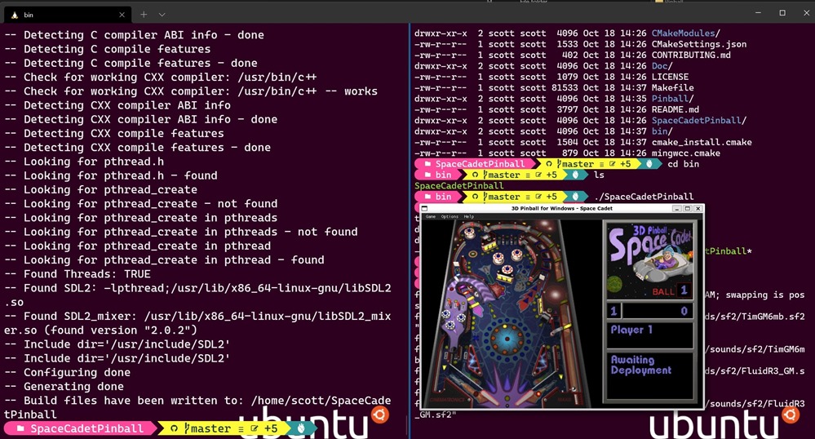The width and height of the screenshot is (815, 439).
Task: Click the 'bin/' directory in the listing
Action: [x=662, y=131]
